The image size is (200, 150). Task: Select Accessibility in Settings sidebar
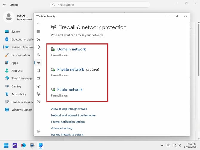click(x=19, y=94)
